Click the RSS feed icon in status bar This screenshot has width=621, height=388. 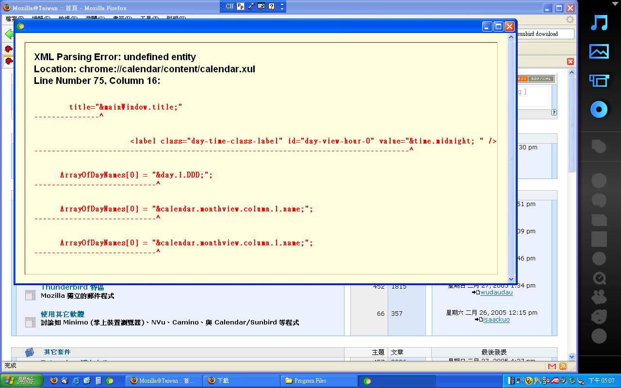(x=563, y=366)
